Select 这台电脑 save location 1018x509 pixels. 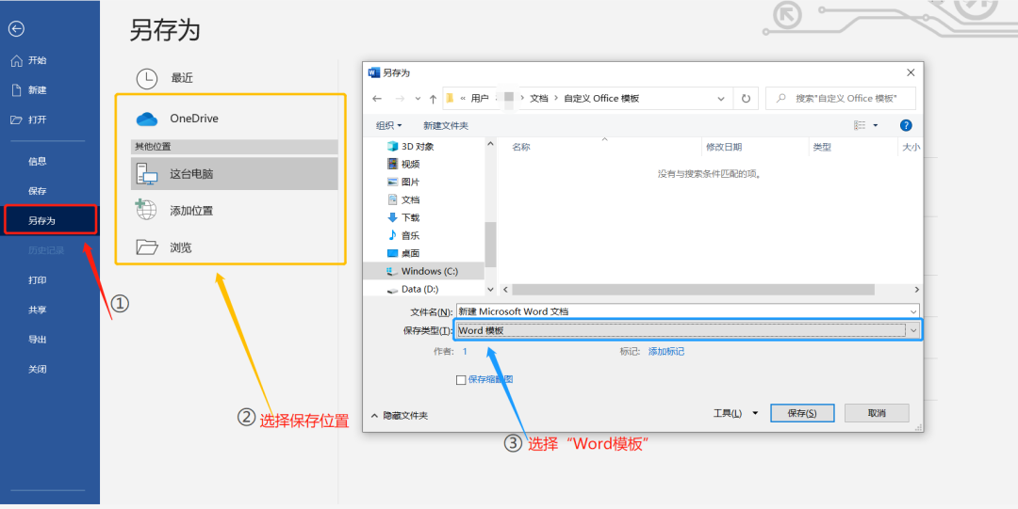(x=235, y=174)
